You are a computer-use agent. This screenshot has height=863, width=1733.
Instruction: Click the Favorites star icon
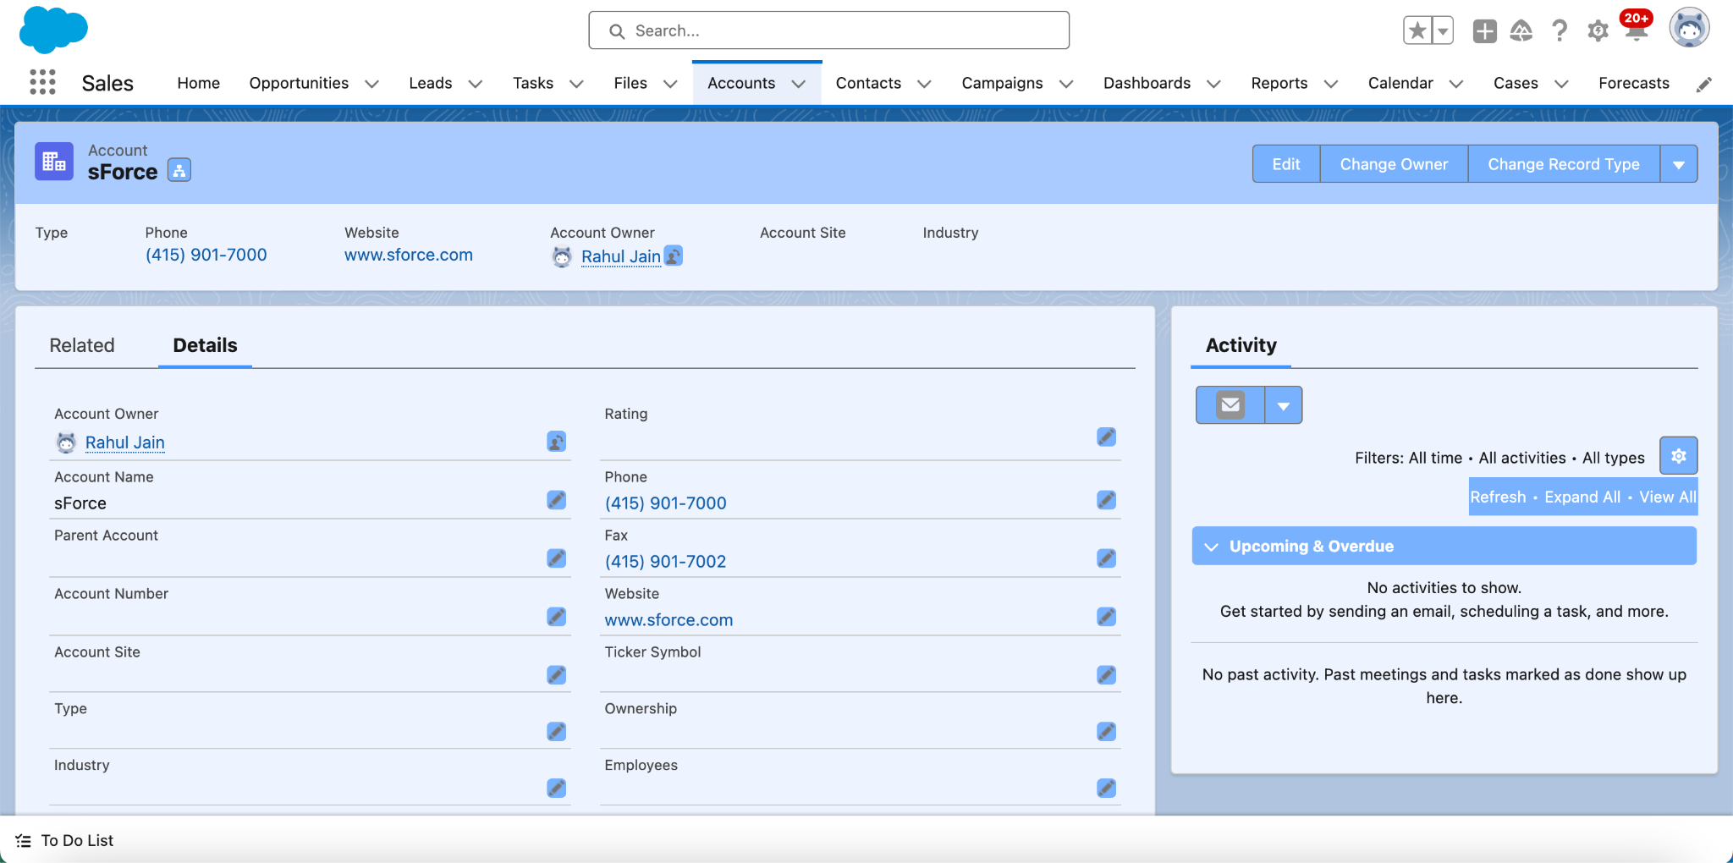[1417, 30]
